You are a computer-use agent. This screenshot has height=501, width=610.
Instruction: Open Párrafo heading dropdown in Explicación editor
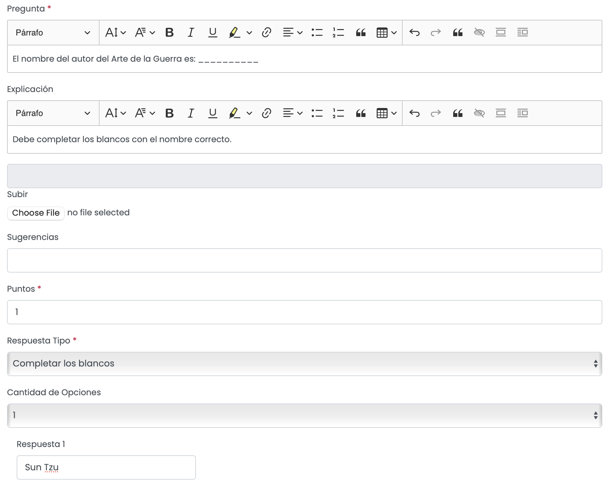tap(53, 113)
